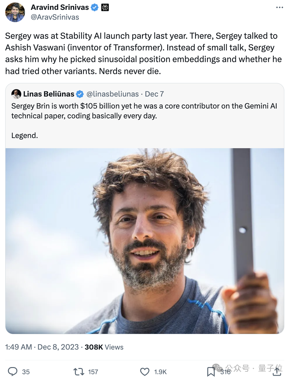Click the retweet icon
This screenshot has width=292, height=380.
click(x=79, y=372)
